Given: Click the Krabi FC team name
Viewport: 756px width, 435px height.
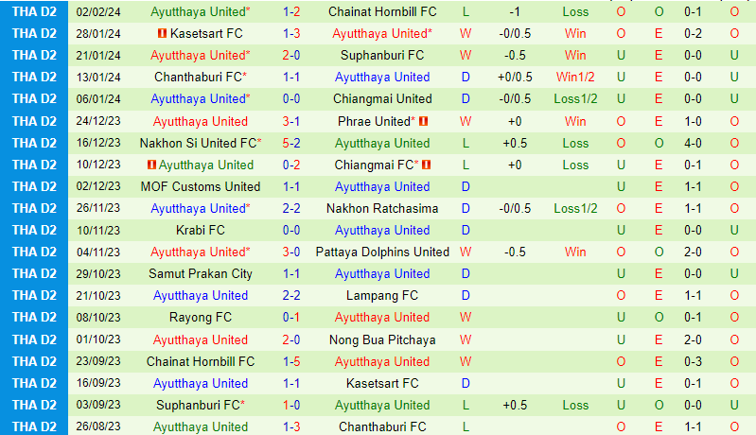Looking at the screenshot, I should coord(200,230).
